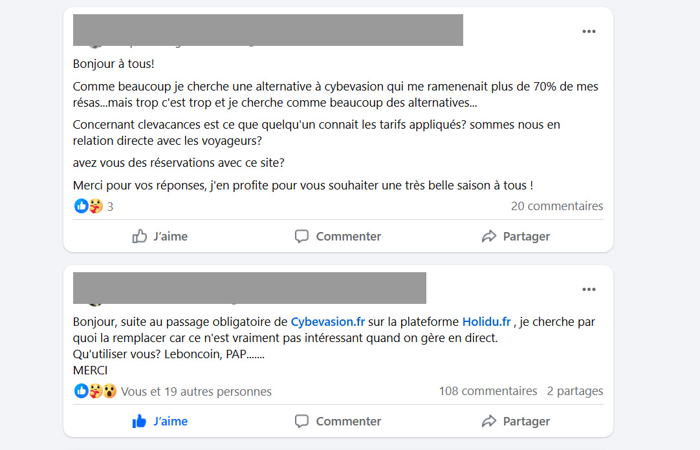Comment on the second post
This screenshot has height=450, width=700.
coord(338,422)
